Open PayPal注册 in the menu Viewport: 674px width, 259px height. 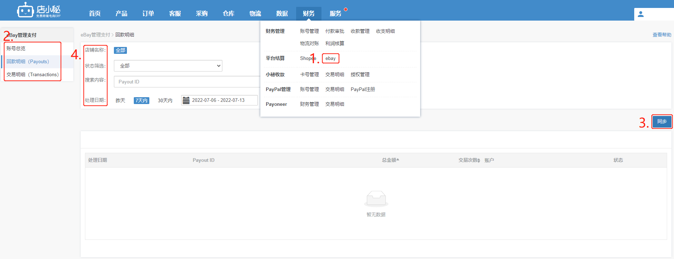(363, 89)
